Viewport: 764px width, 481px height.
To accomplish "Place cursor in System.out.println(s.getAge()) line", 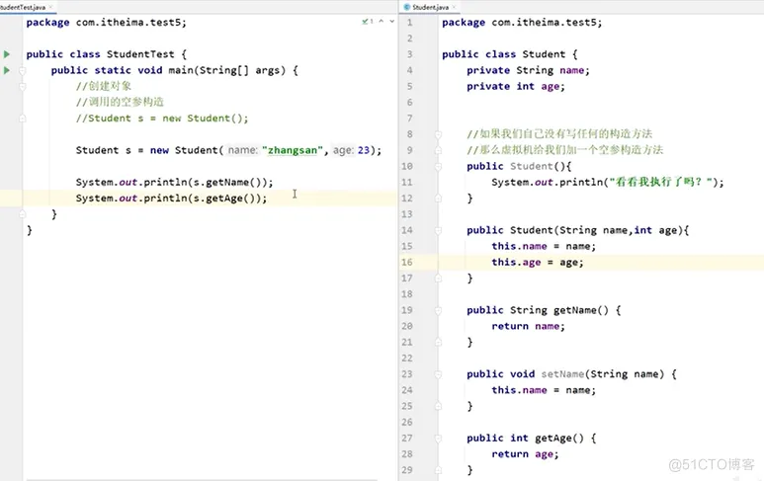I will pos(172,199).
